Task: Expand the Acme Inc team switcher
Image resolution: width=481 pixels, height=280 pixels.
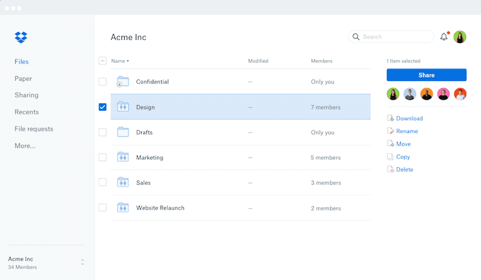Action: point(82,262)
